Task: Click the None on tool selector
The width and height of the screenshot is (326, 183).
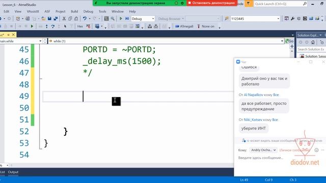Action: (x=206, y=26)
